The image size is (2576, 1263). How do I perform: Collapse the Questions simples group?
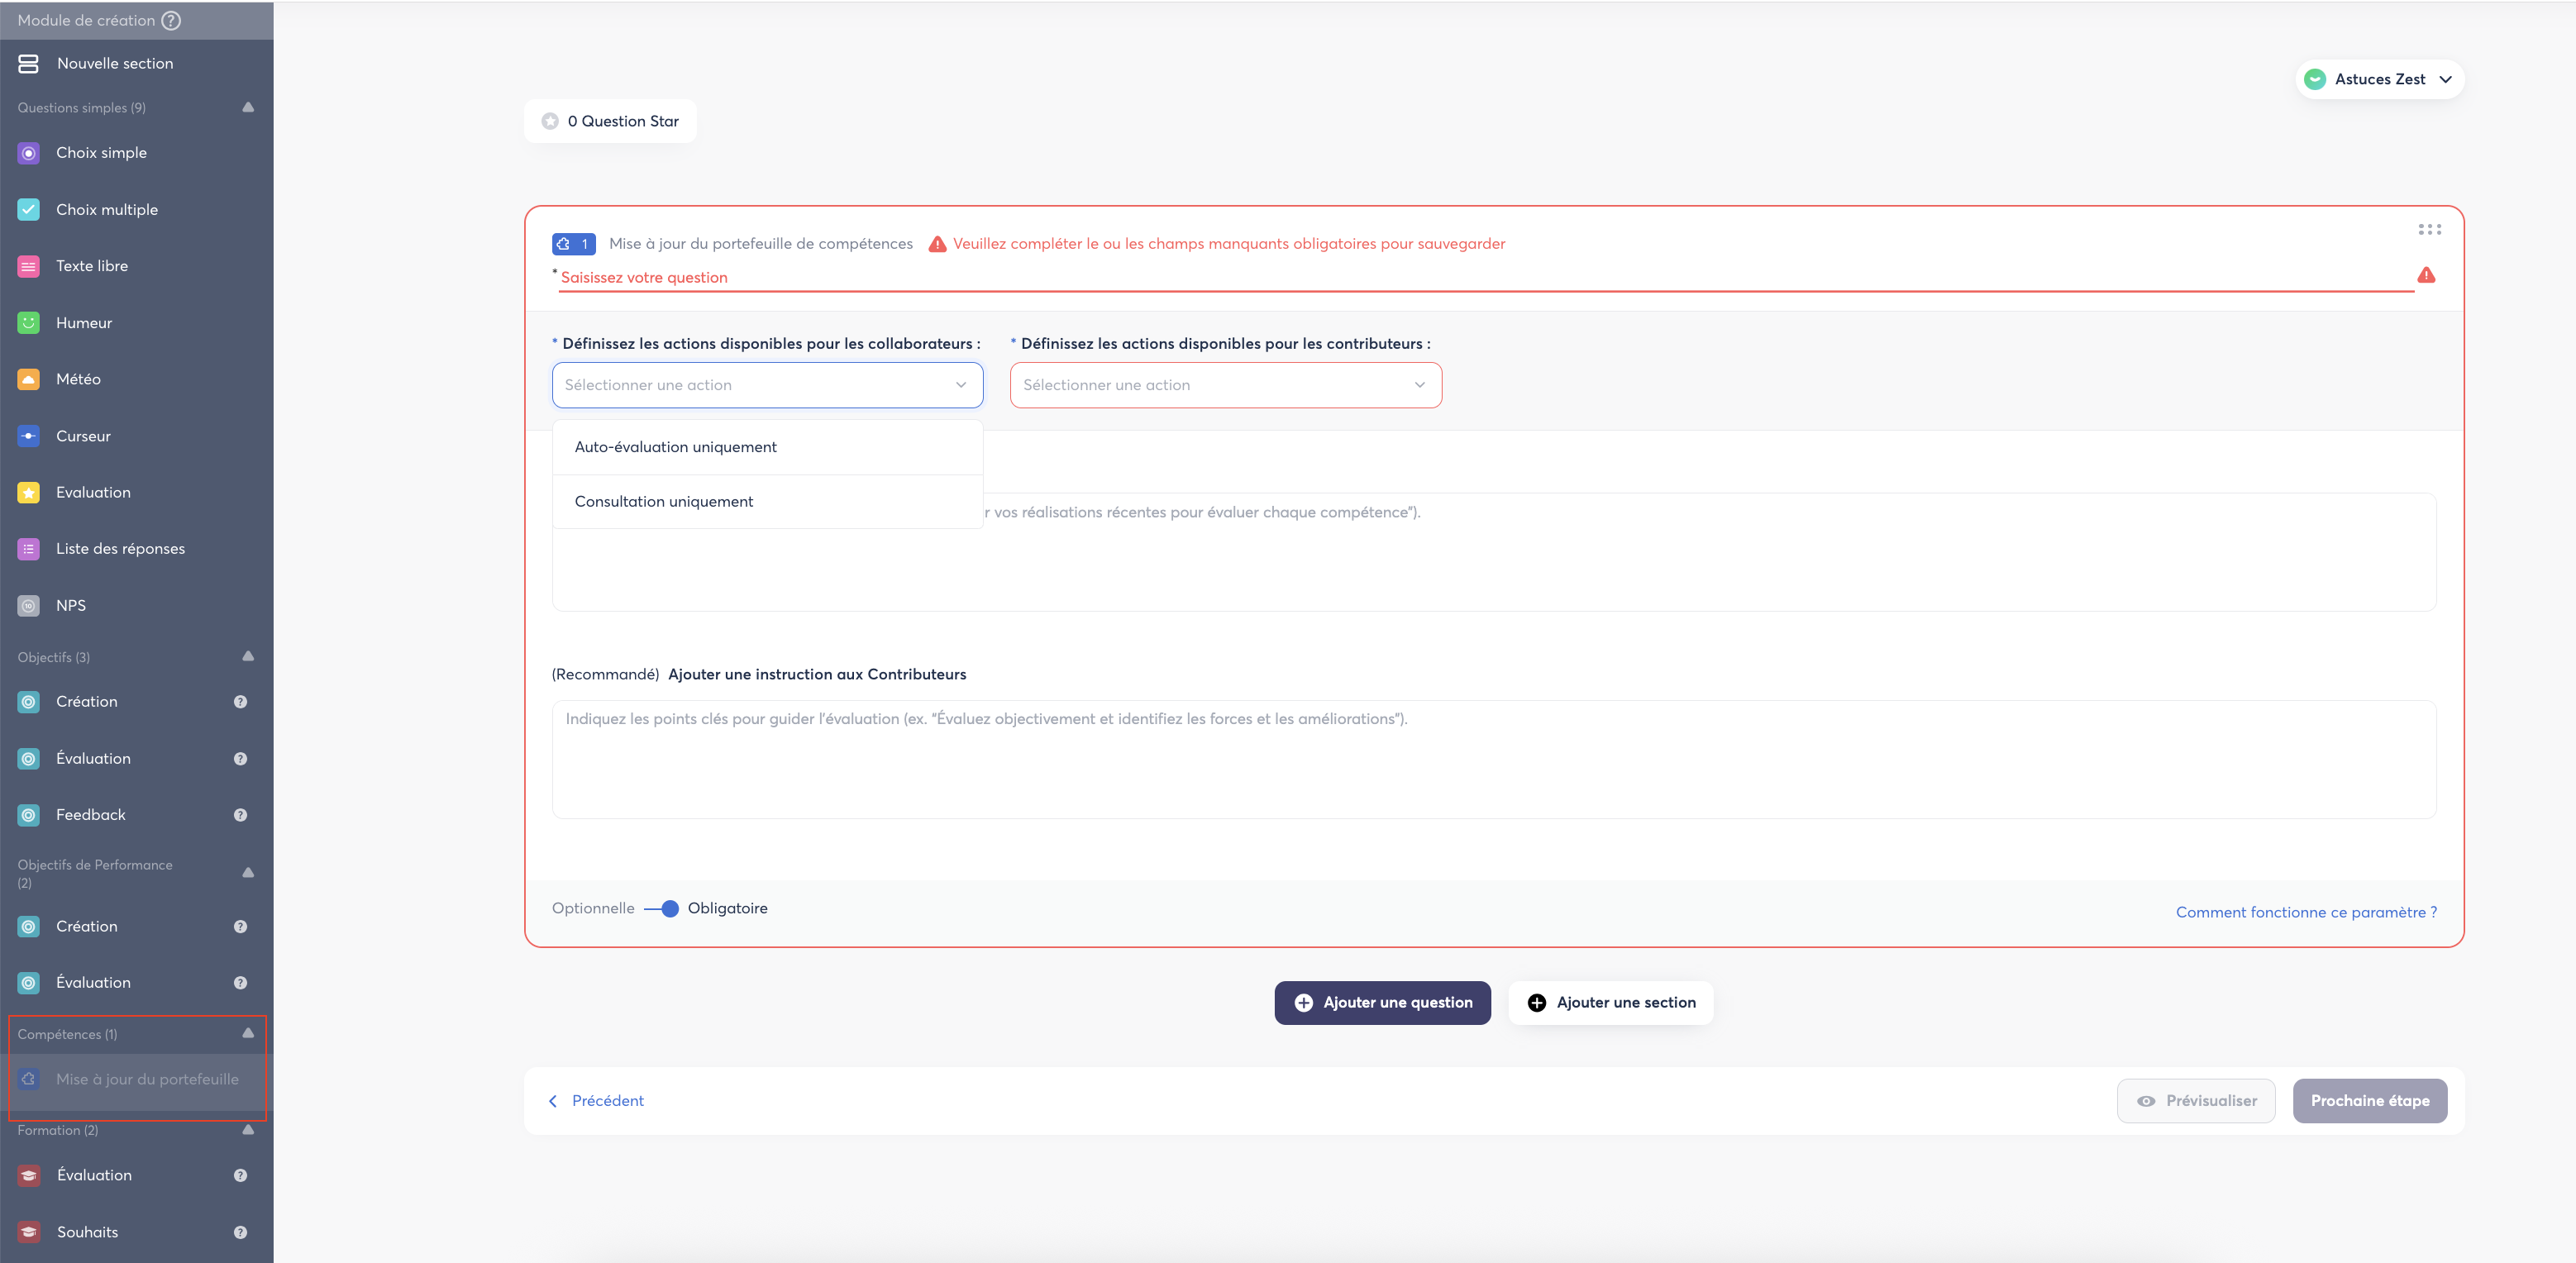coord(248,107)
